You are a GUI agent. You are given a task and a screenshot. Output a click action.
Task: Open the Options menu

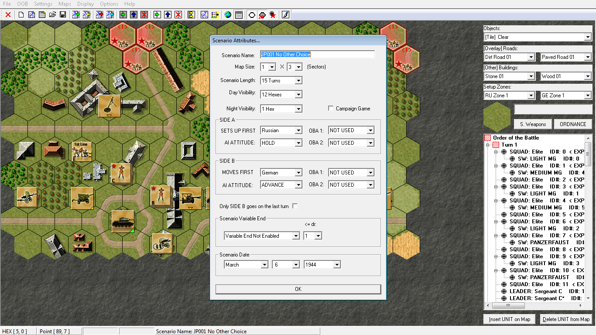click(x=109, y=4)
